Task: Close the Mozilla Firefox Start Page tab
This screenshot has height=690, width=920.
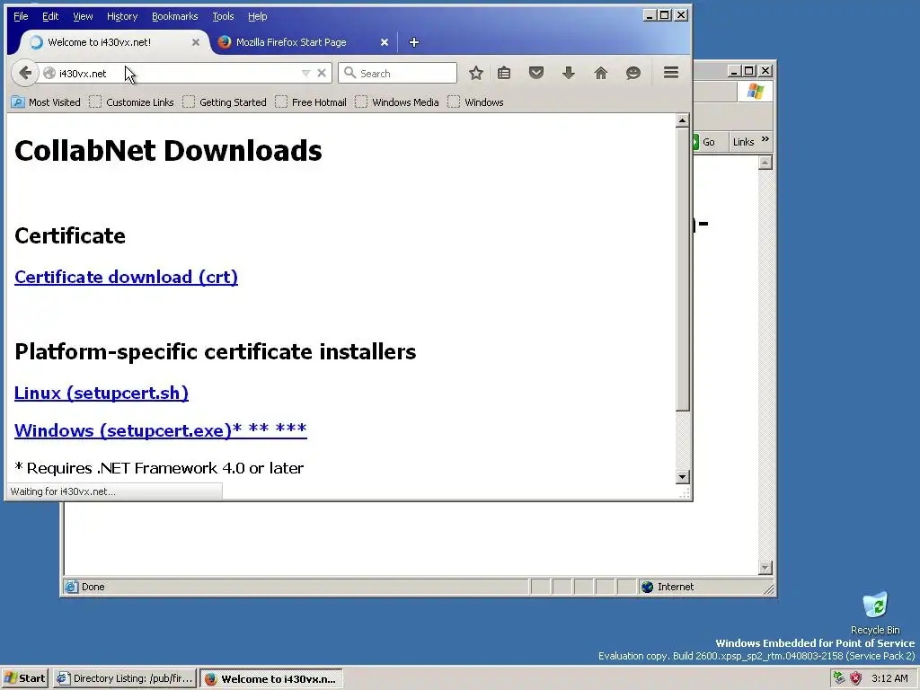Action: point(385,42)
